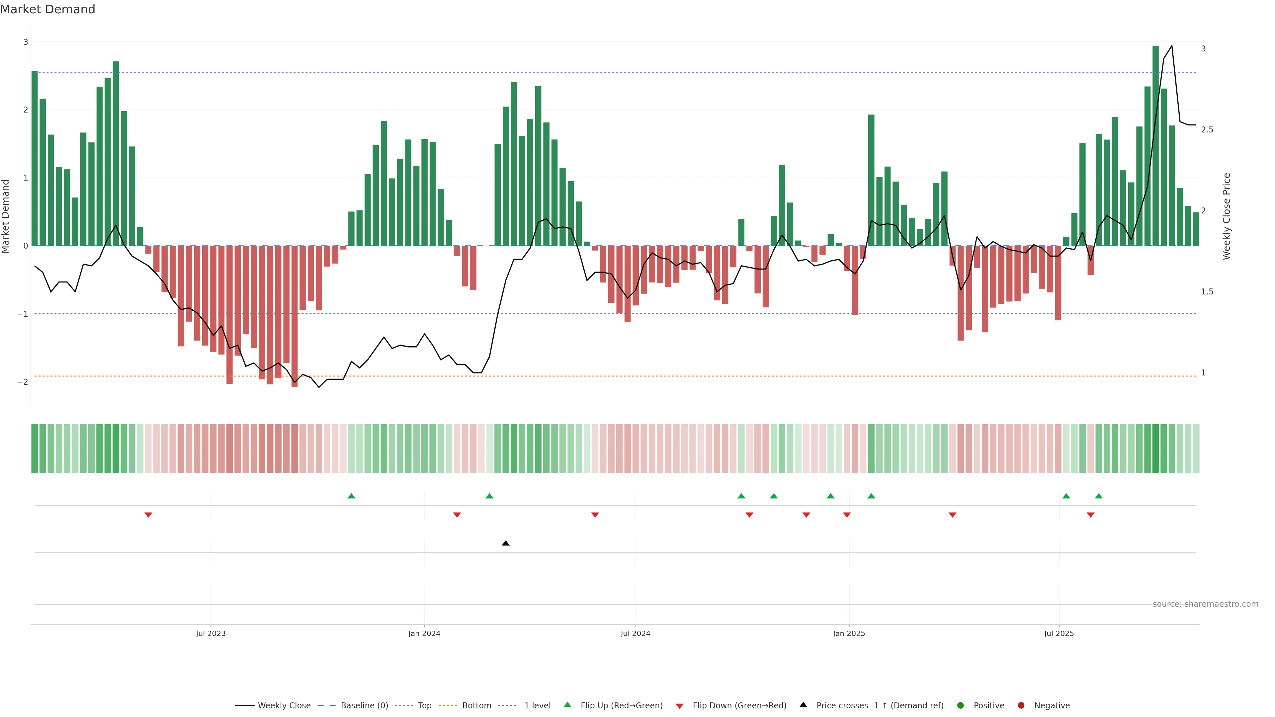Click the Jan 2024 axis label
The width and height of the screenshot is (1275, 717).
point(424,633)
